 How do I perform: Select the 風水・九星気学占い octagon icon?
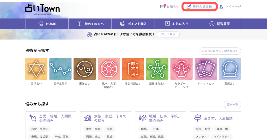[109, 69]
